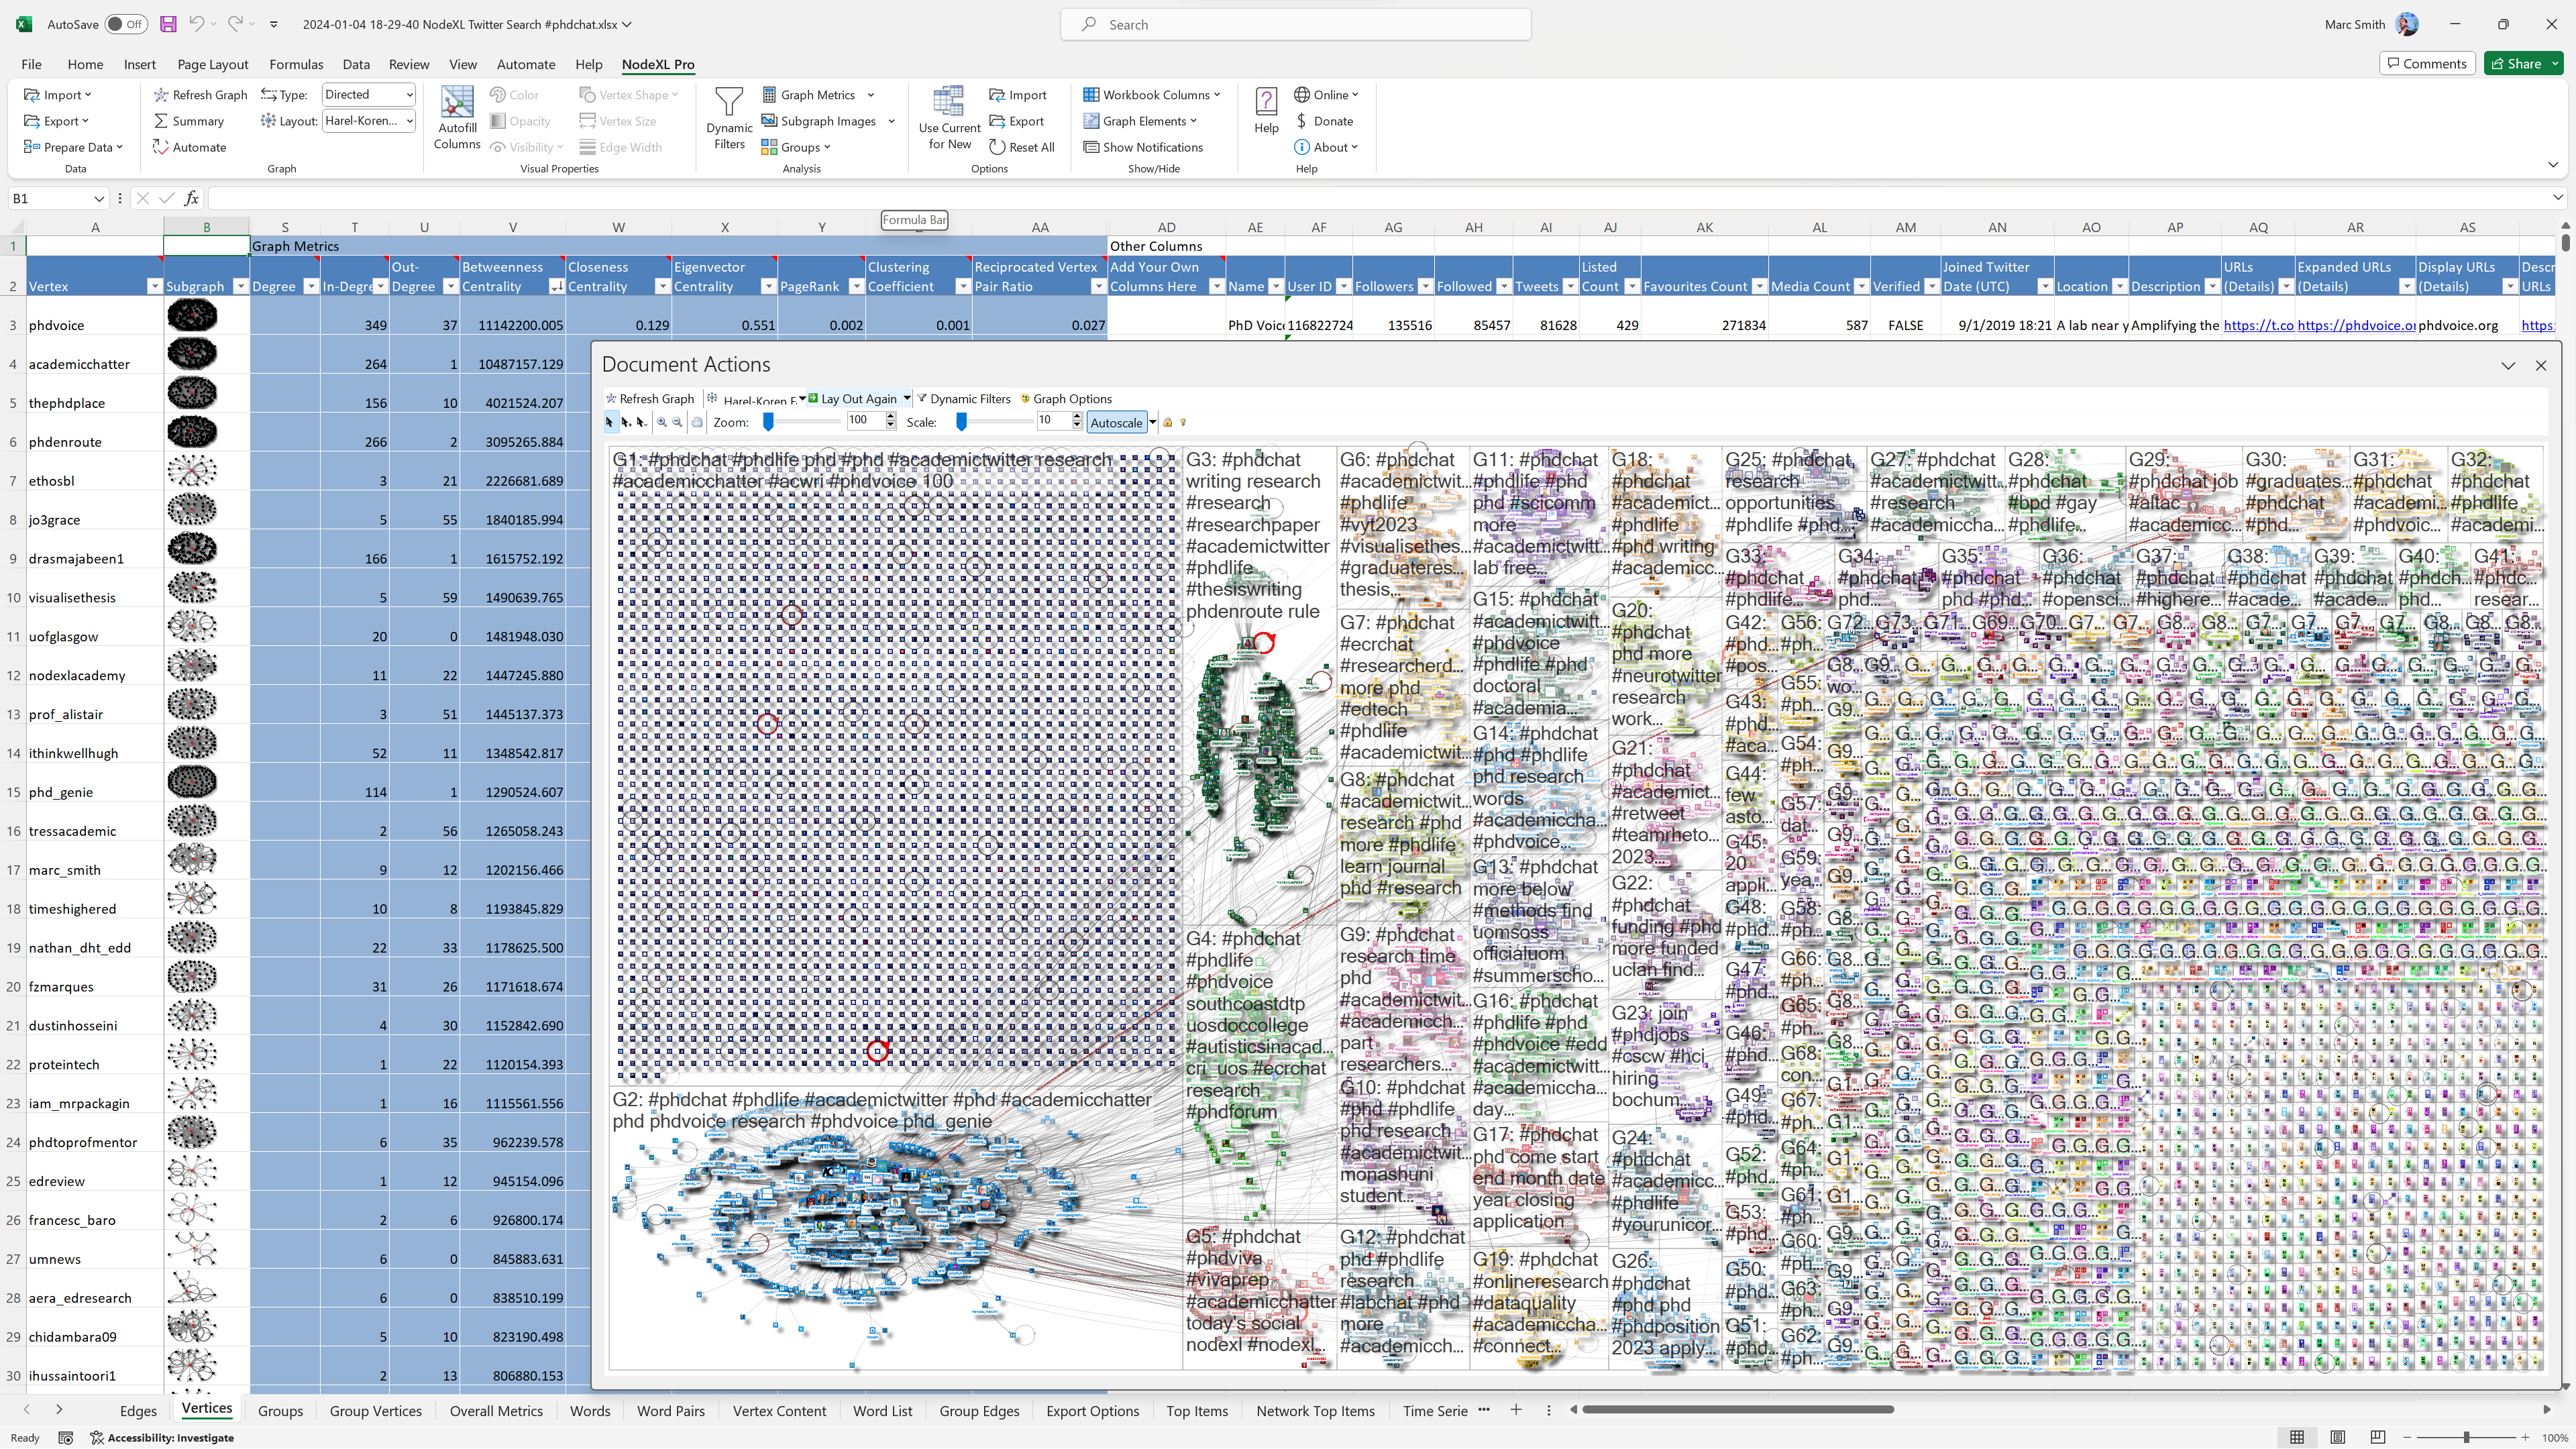Select the add-to-selection arrow tool
Image resolution: width=2576 pixels, height=1449 pixels.
tap(625, 422)
